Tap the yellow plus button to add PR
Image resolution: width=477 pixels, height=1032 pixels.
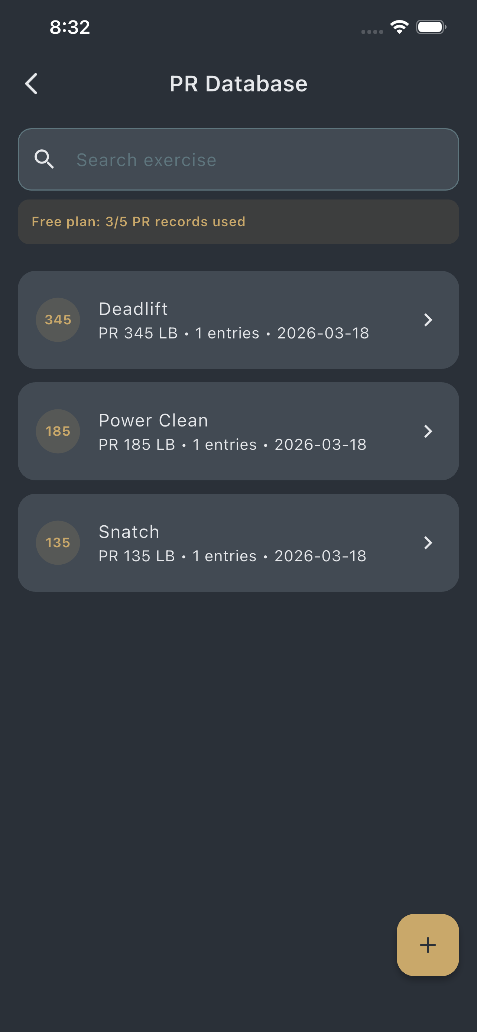428,946
